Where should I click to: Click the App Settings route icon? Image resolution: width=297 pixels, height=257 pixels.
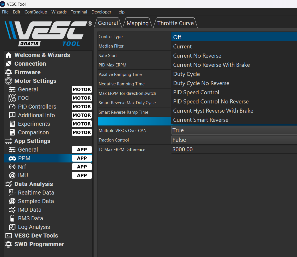tap(9, 141)
